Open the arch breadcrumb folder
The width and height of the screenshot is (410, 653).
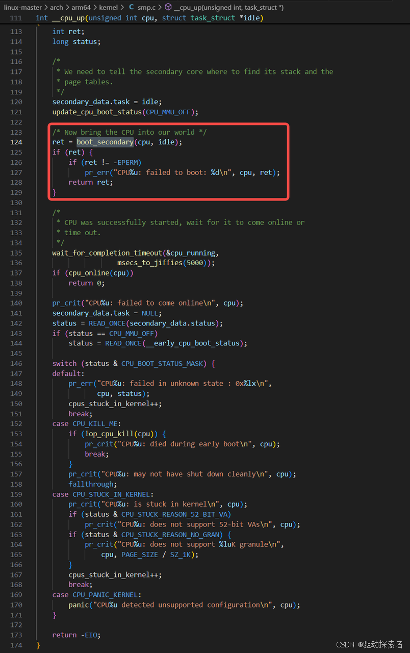point(57,7)
